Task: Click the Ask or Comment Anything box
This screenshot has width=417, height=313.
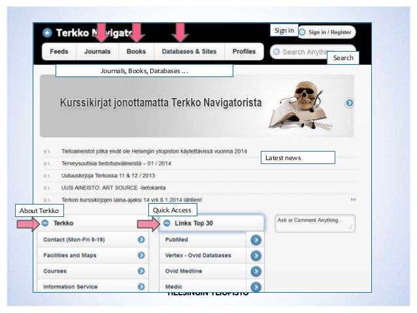Action: pos(315,223)
